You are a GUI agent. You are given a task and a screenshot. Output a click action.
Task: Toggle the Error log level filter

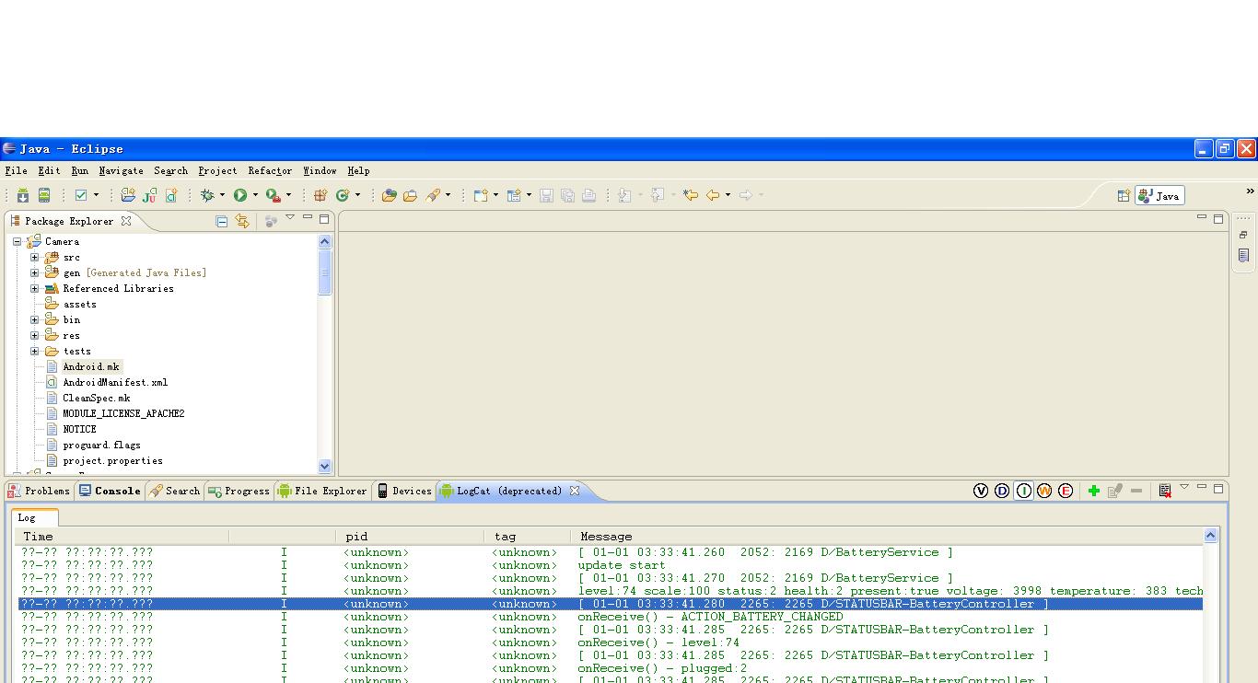(x=1066, y=491)
